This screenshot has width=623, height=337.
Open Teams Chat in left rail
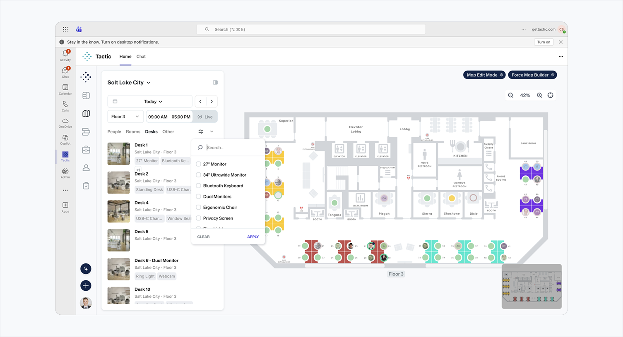[x=65, y=72]
